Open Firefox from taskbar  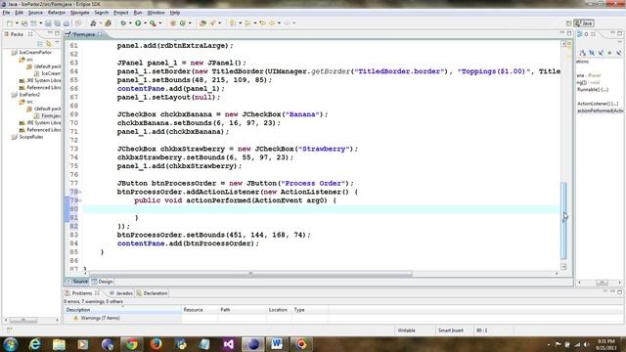(x=156, y=344)
